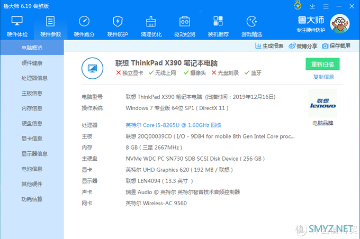Image resolution: width=360 pixels, height=239 pixels.
Task: Click the download arrow icon in title bar
Action: pyautogui.click(x=312, y=6)
